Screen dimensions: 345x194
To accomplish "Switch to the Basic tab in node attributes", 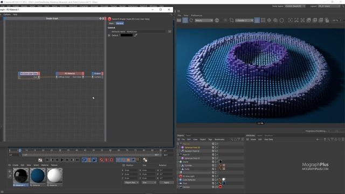I will 112,23.
